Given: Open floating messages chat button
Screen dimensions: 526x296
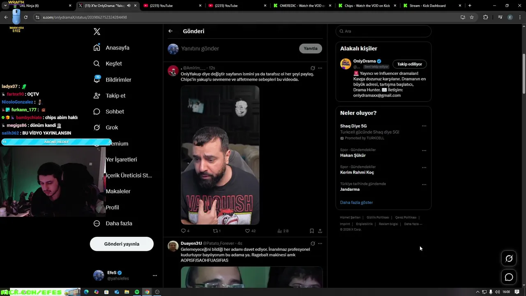Looking at the screenshot, I should click(x=509, y=277).
